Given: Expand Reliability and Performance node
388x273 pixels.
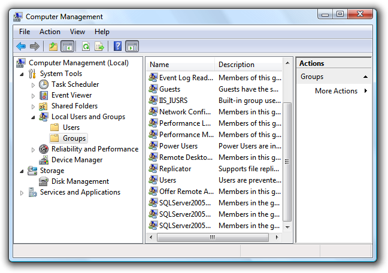Looking at the screenshot, I should coord(33,150).
